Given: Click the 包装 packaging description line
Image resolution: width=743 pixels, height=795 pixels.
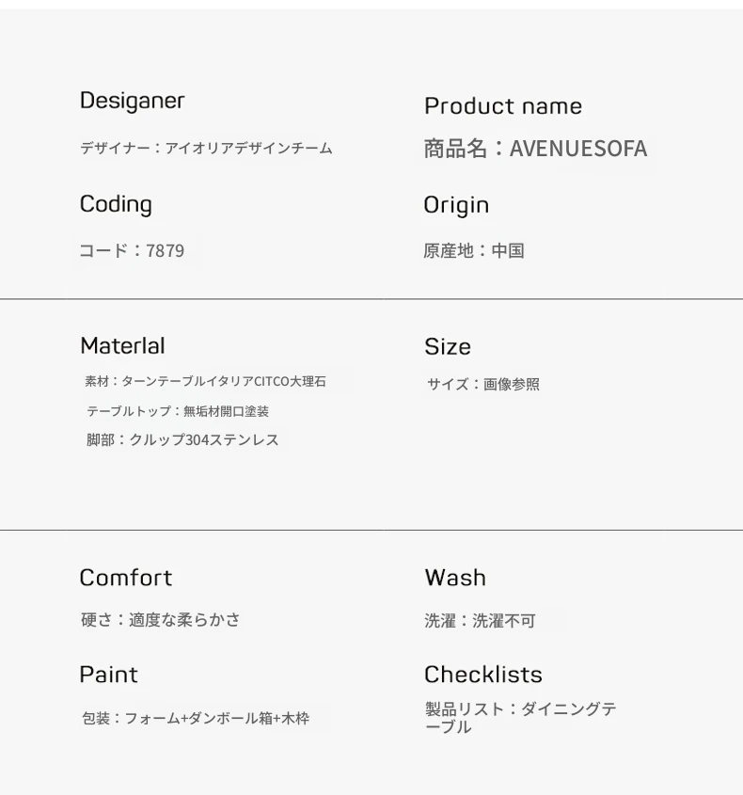Looking at the screenshot, I should click(x=196, y=719).
